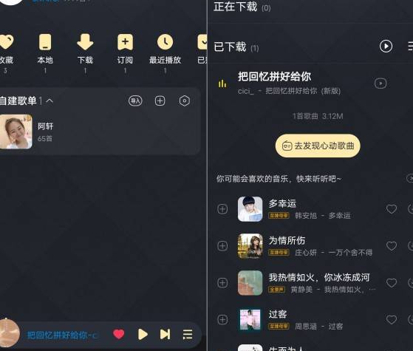Add 多幸运 using its plus icon
413x351 pixels.
(222, 209)
